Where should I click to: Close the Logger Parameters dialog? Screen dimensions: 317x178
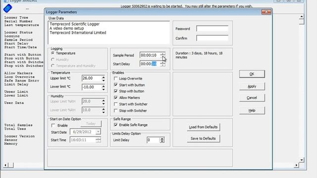point(266,12)
